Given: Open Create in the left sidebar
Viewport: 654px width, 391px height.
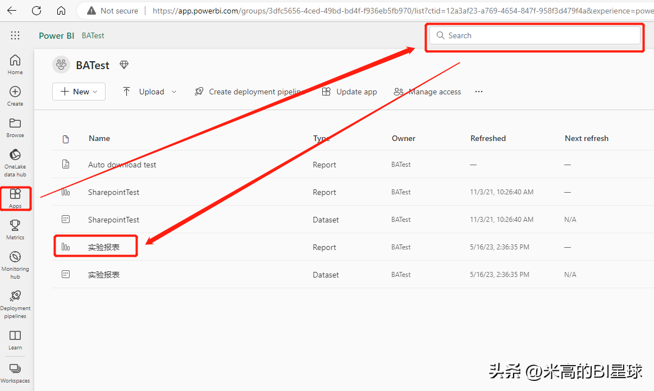Looking at the screenshot, I should 15,96.
